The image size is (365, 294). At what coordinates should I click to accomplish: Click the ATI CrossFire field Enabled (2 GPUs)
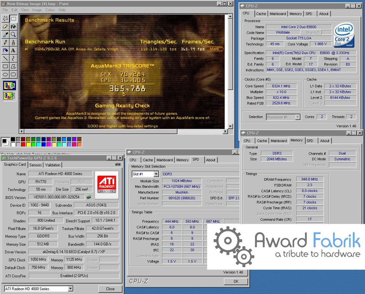click(x=74, y=275)
